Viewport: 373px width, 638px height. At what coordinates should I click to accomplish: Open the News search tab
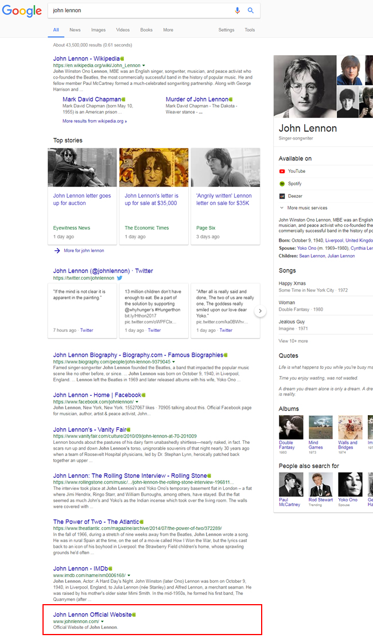(75, 30)
